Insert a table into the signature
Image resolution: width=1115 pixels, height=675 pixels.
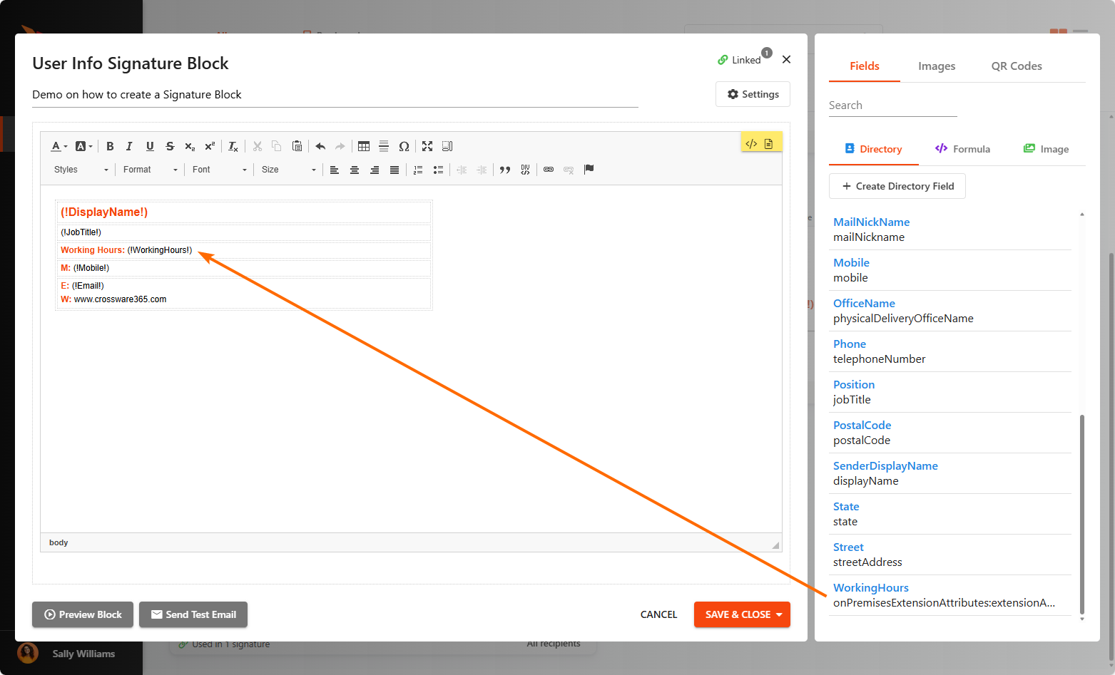[364, 146]
